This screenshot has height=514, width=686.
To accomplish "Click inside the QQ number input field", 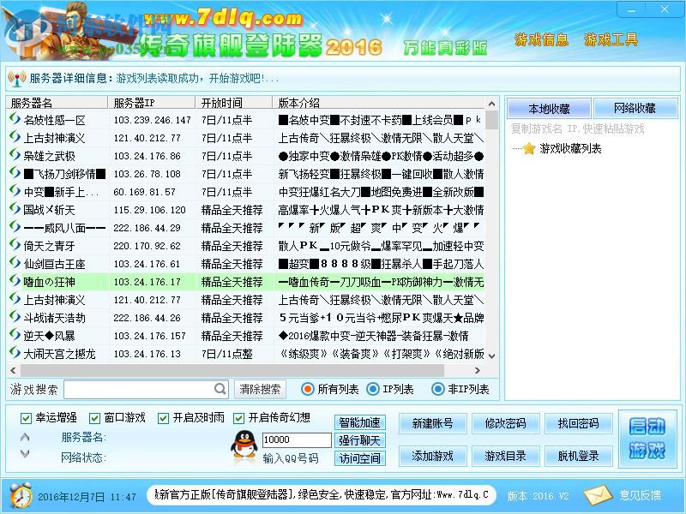I will coord(296,440).
